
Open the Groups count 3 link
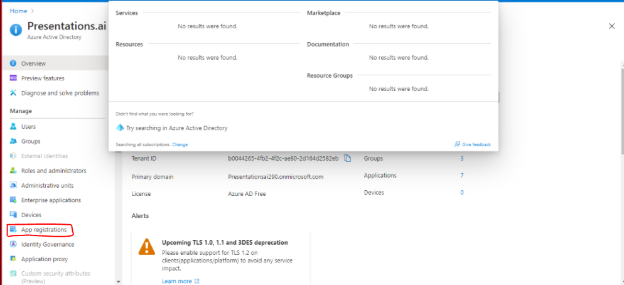tap(461, 158)
